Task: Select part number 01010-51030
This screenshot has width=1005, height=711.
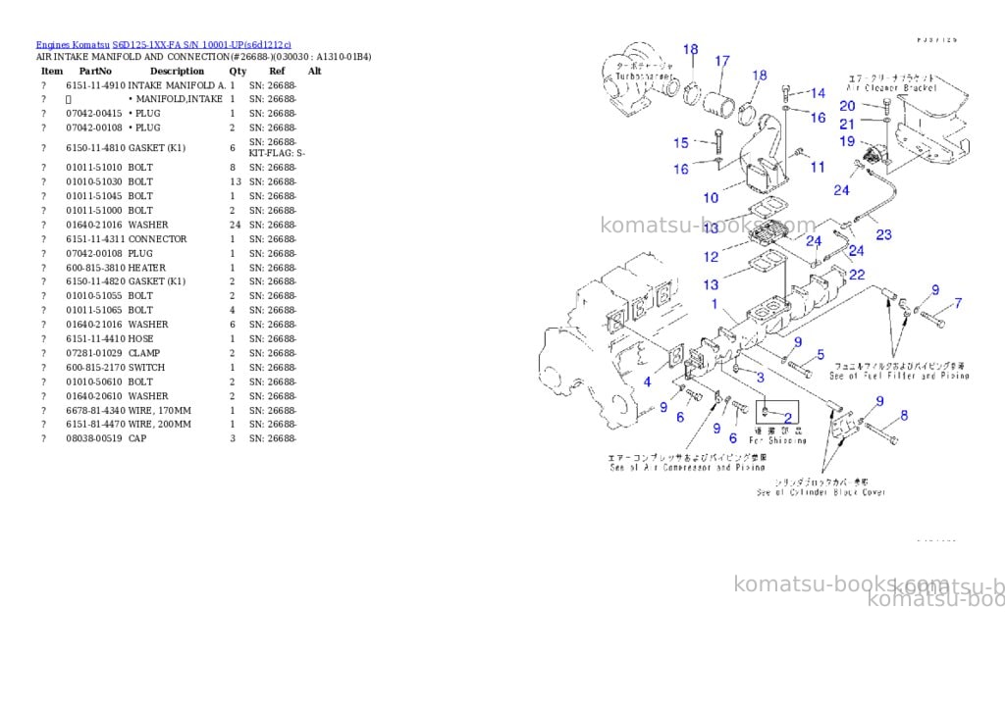Action: point(93,181)
